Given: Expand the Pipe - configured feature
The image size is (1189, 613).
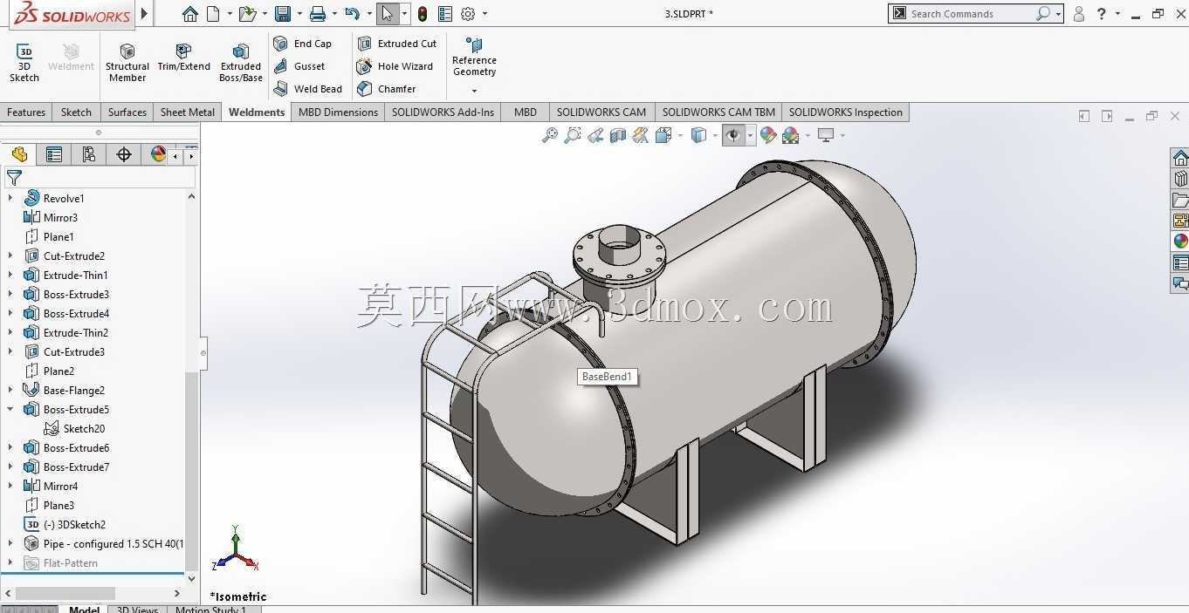Looking at the screenshot, I should pyautogui.click(x=10, y=543).
